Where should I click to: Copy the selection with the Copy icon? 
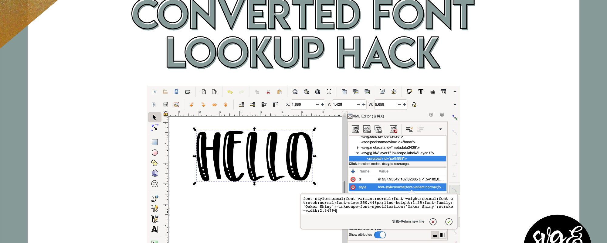(x=257, y=92)
